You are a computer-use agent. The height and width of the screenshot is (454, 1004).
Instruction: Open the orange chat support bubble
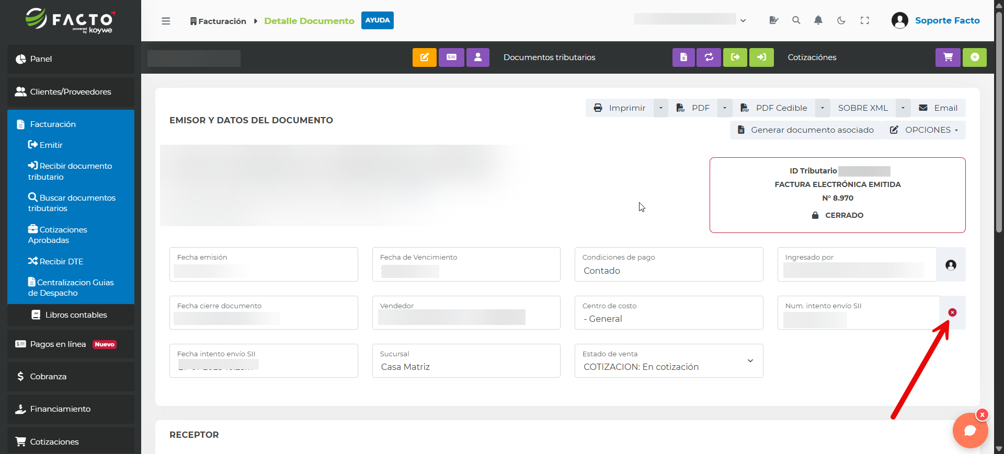click(970, 431)
